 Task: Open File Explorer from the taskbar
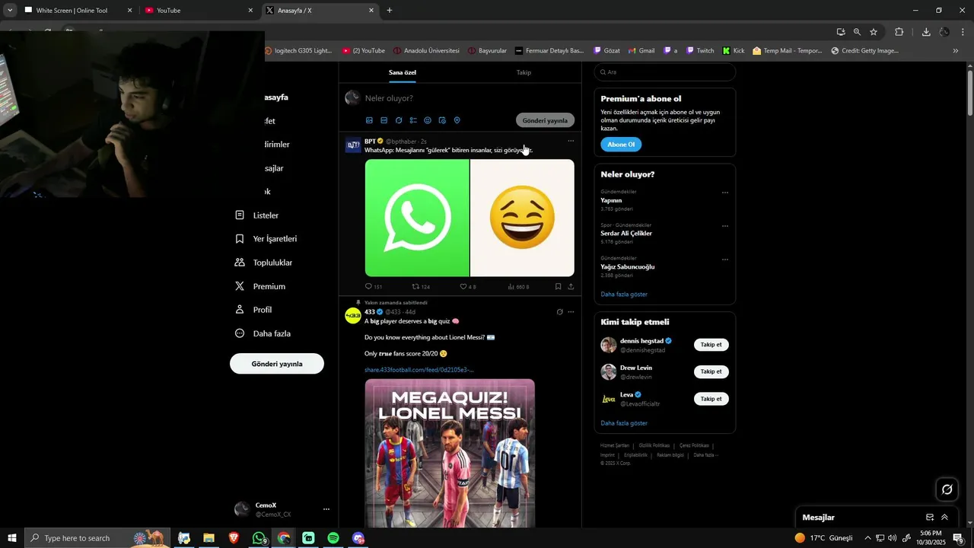[208, 538]
